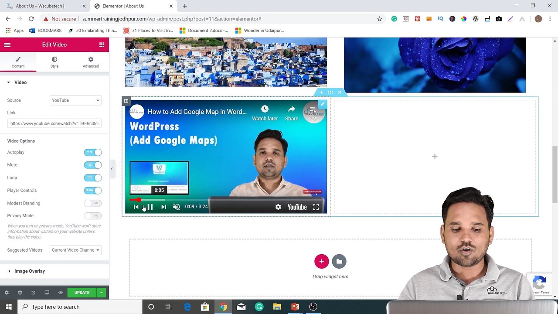
Task: Select the Advanced tab
Action: tap(91, 62)
